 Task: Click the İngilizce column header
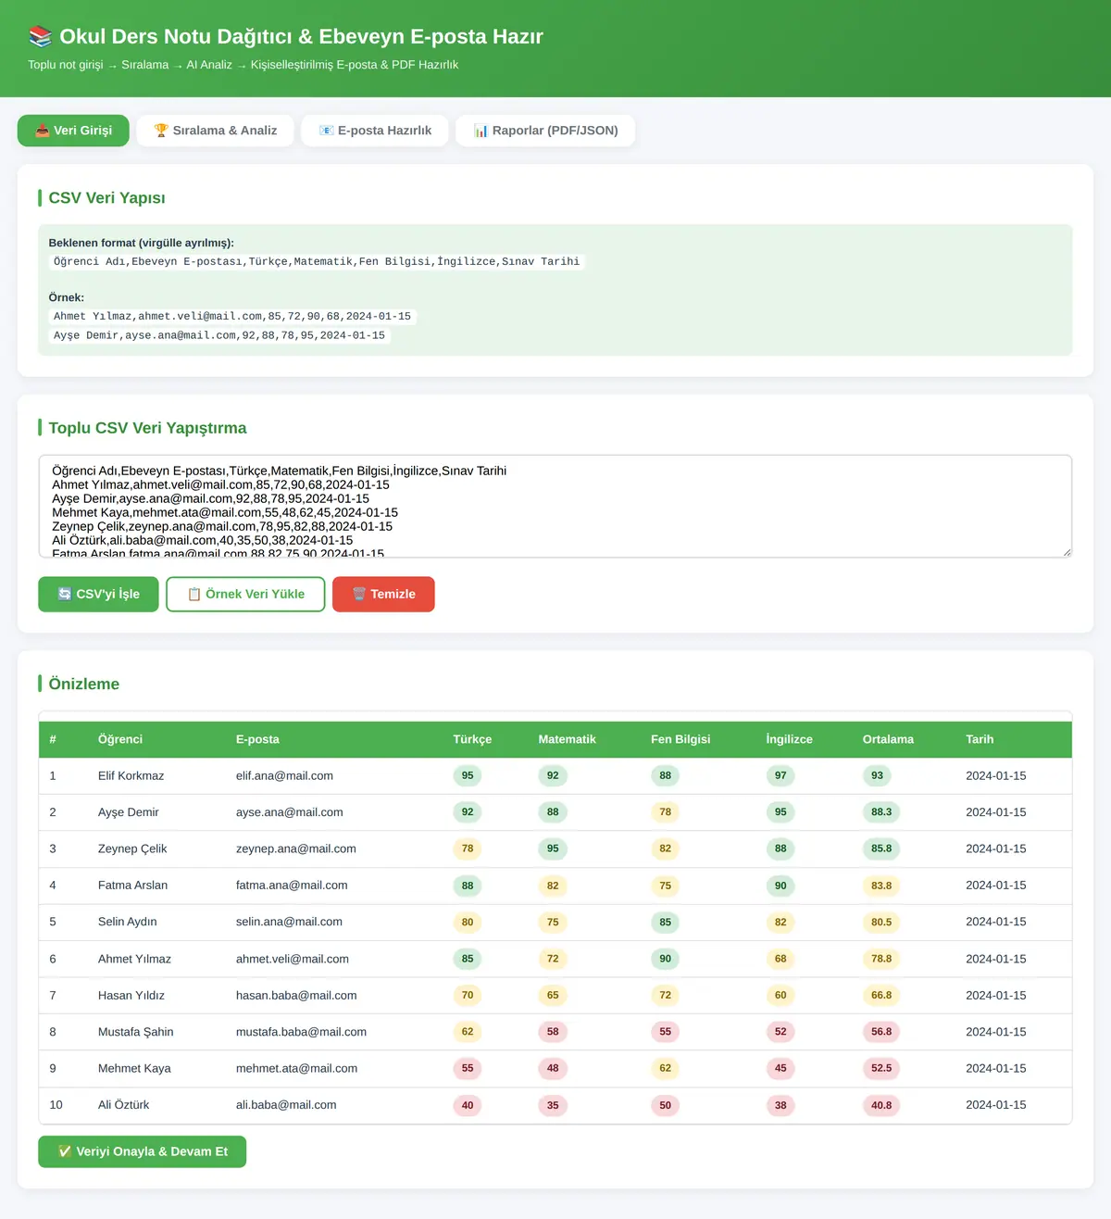(789, 739)
